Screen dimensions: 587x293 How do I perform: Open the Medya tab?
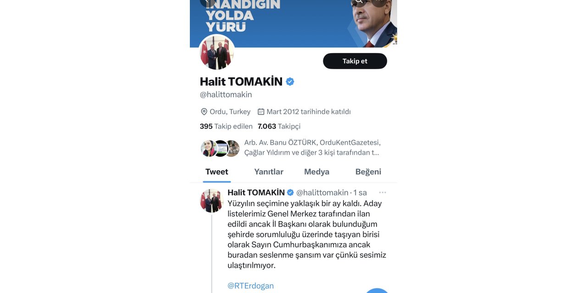point(316,172)
